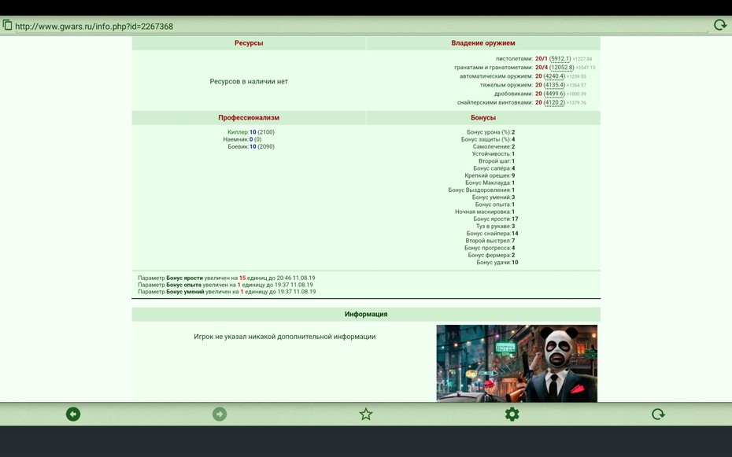Click the 'Бонус Выздоровления' row
732x457 pixels.
pyautogui.click(x=481, y=190)
